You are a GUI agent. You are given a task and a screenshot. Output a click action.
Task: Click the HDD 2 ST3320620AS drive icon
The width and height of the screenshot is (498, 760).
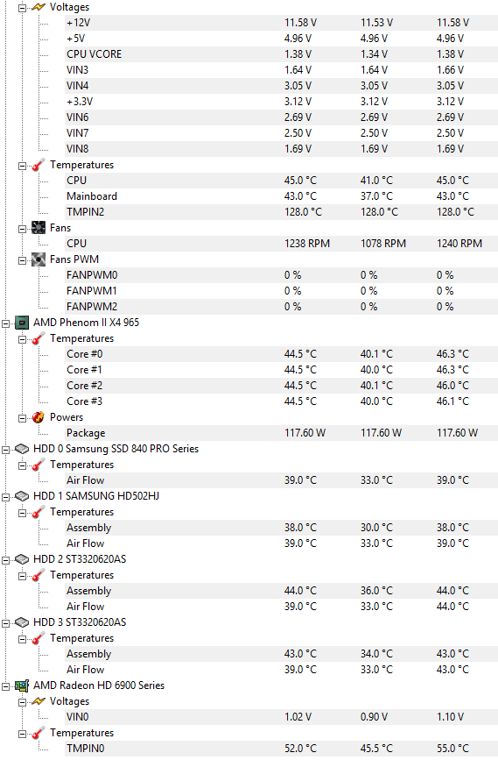pos(22,560)
